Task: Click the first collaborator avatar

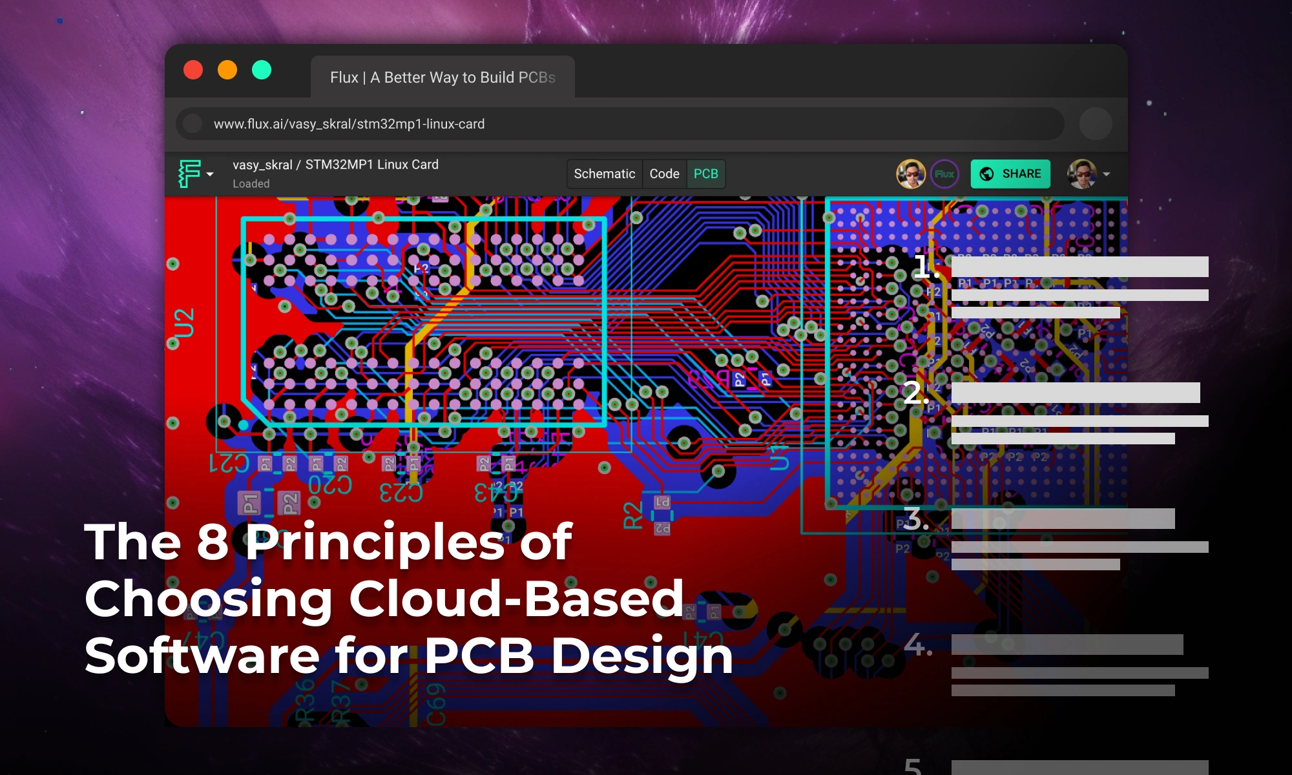Action: tap(911, 174)
